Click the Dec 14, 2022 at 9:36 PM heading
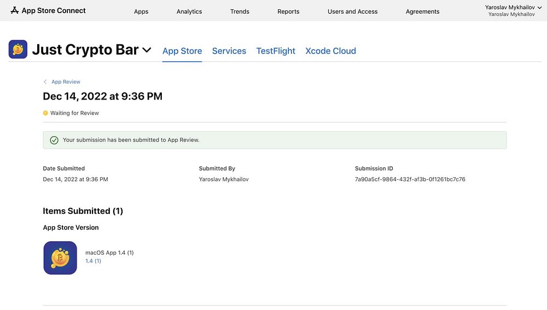Screen dimensions: 547x310 click(103, 96)
